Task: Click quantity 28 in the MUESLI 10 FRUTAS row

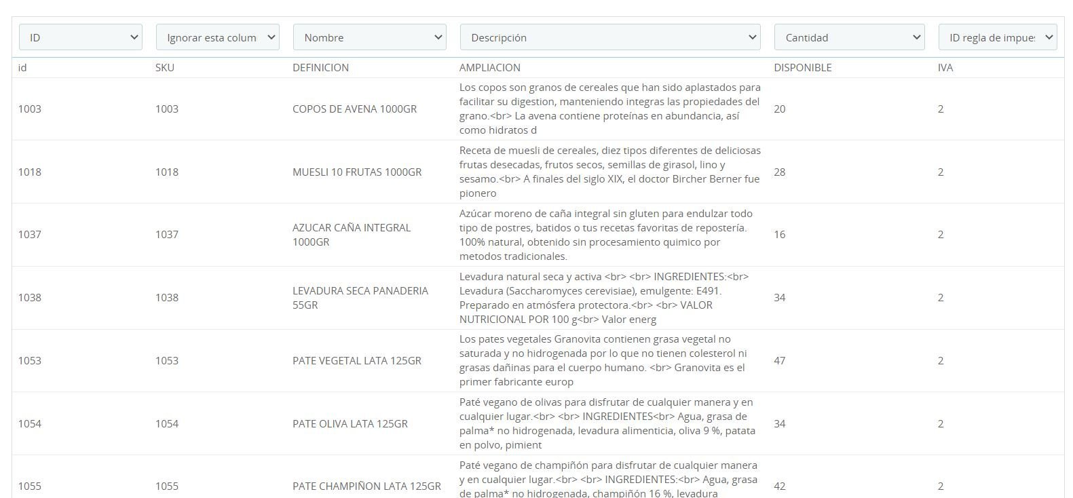Action: pyautogui.click(x=780, y=172)
